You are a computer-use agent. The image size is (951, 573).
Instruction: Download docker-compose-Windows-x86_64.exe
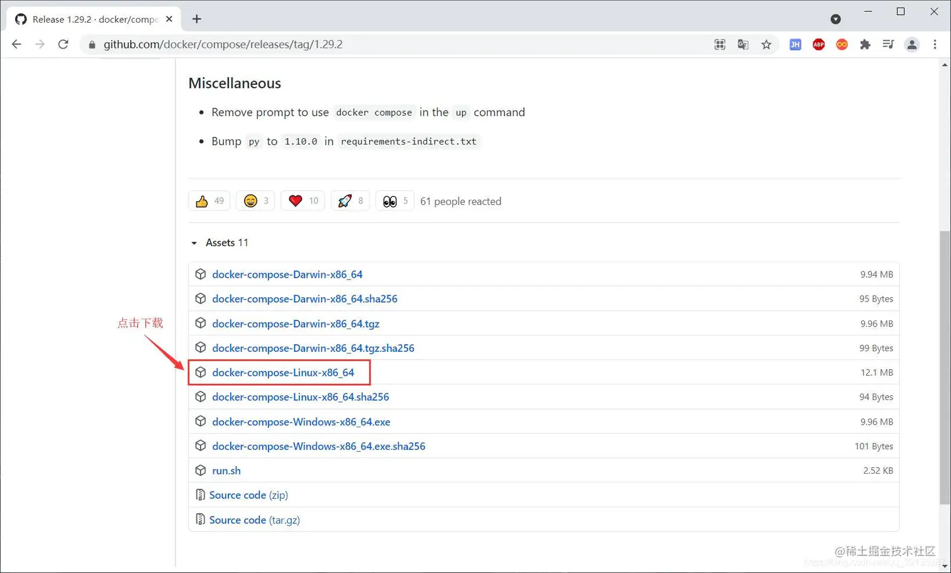(301, 422)
